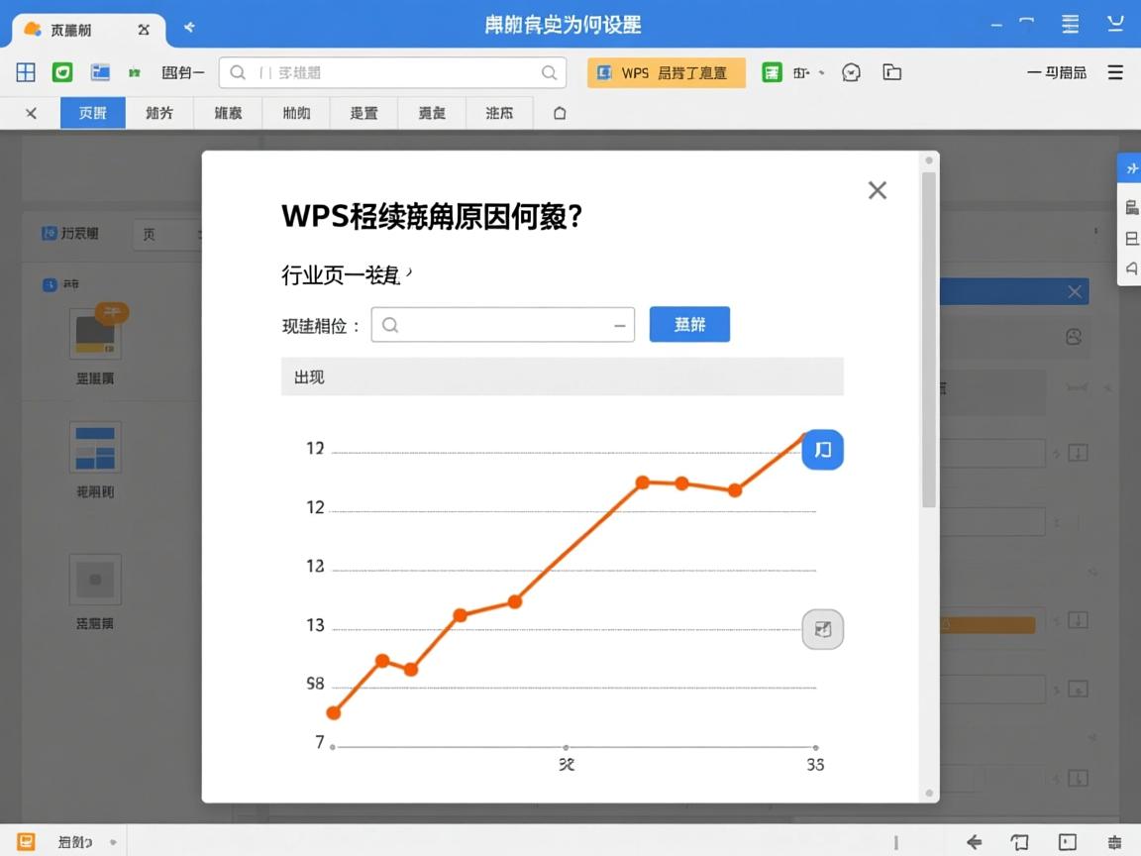Open the app grid launcher icon

[25, 72]
